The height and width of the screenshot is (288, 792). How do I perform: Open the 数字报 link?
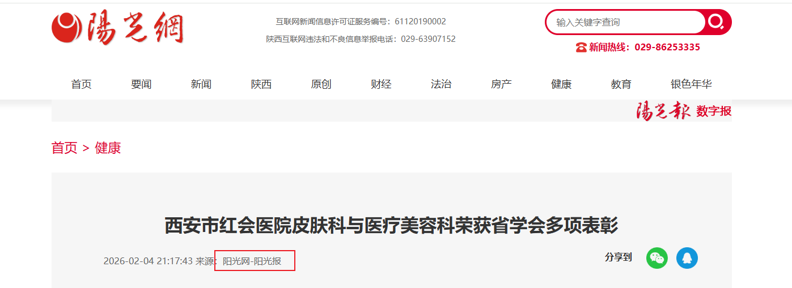click(714, 111)
